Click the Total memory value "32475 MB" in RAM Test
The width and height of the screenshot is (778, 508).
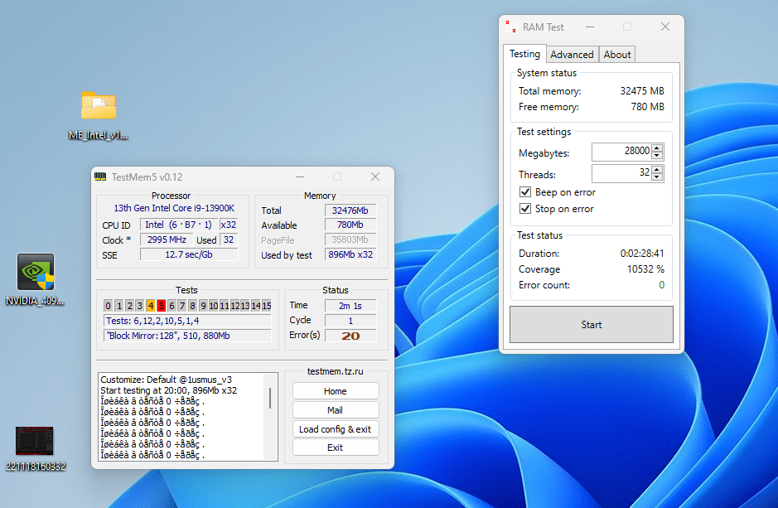(642, 91)
